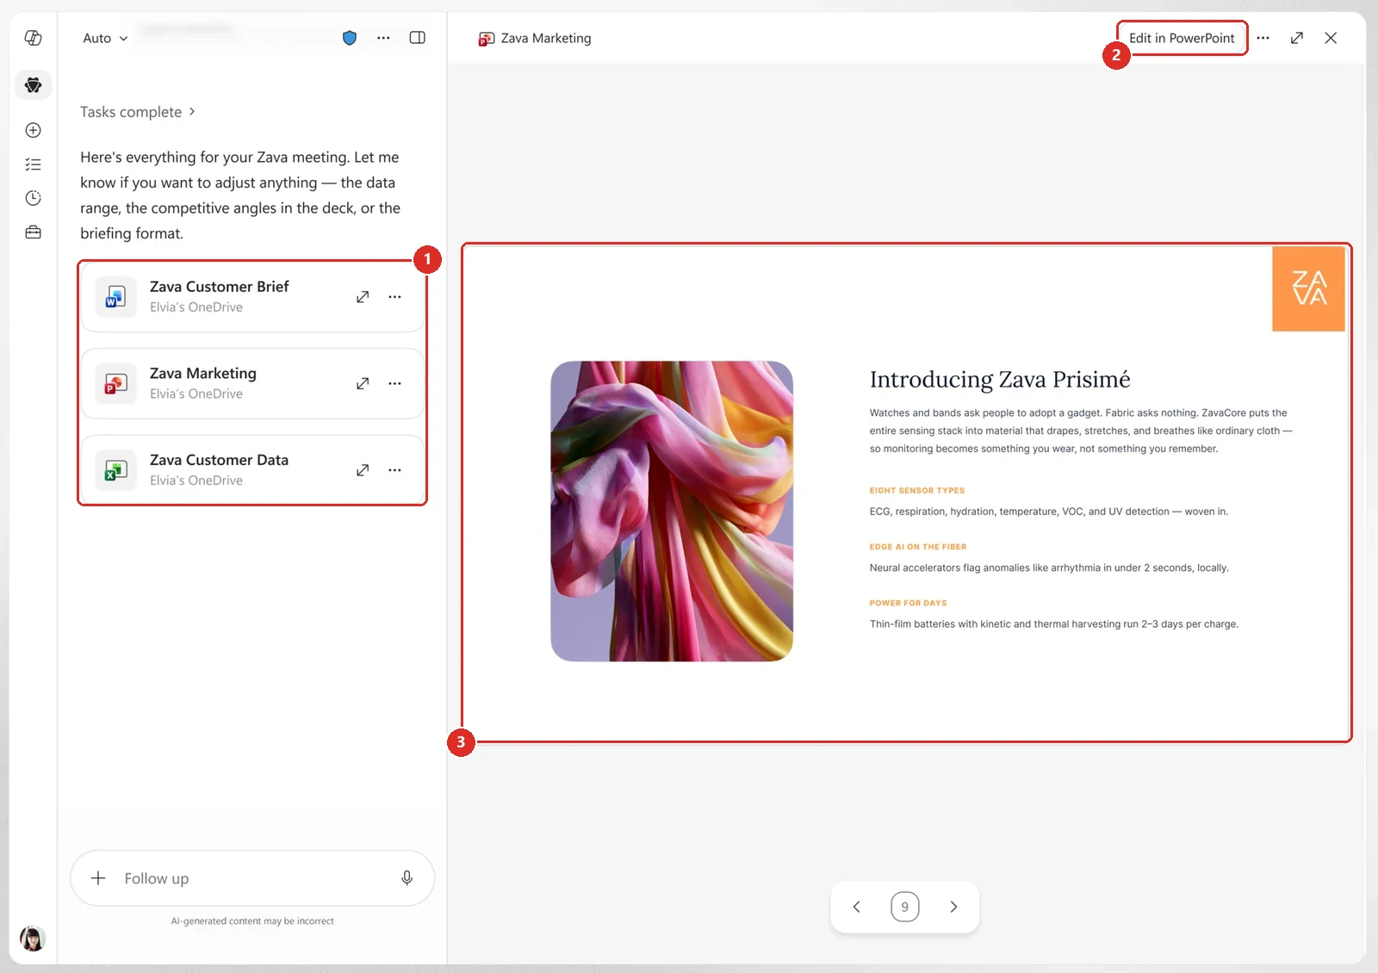Click the microphone in Follow up box
1378x973 pixels.
(x=407, y=878)
